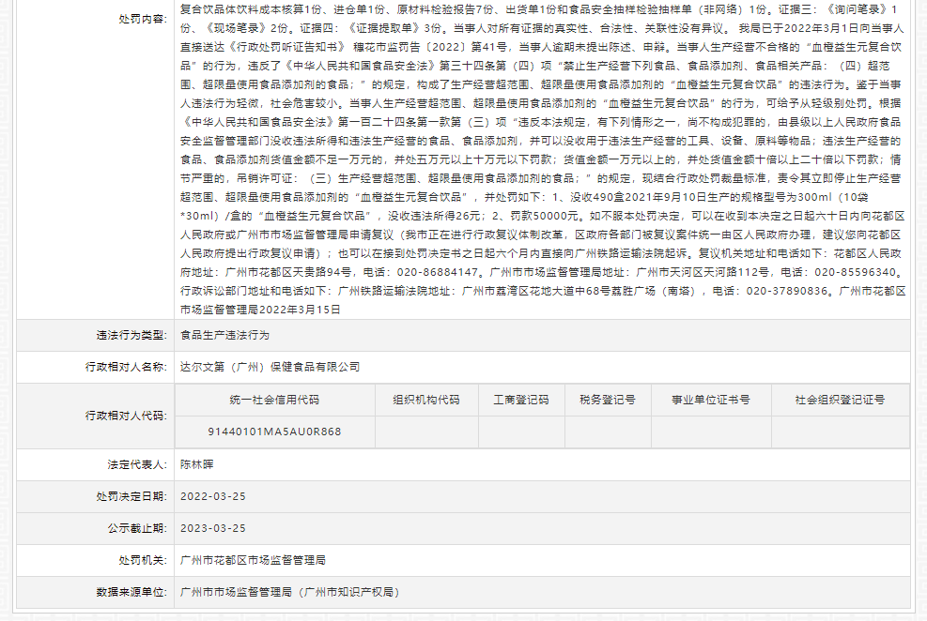Click the 组织机构代码 column header
The image size is (927, 621).
426,400
